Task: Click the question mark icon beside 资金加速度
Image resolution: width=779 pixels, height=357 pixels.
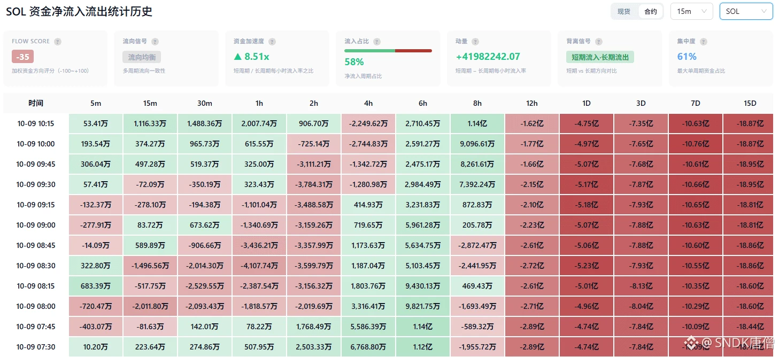Action: point(272,42)
